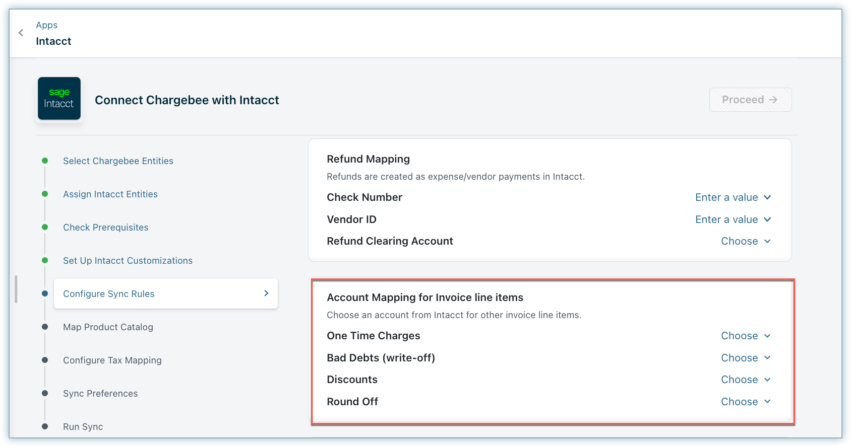Open the Map Product Catalog step

tap(108, 327)
